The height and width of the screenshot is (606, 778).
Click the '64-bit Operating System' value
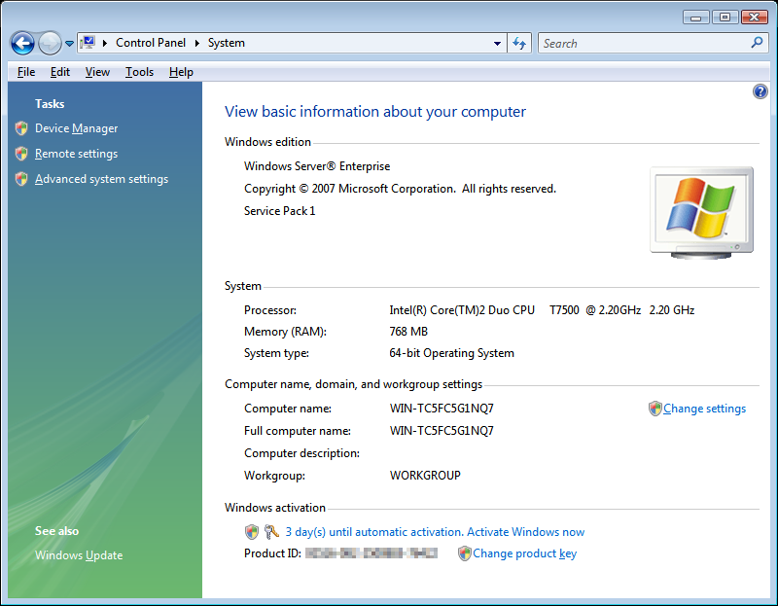pyautogui.click(x=451, y=353)
